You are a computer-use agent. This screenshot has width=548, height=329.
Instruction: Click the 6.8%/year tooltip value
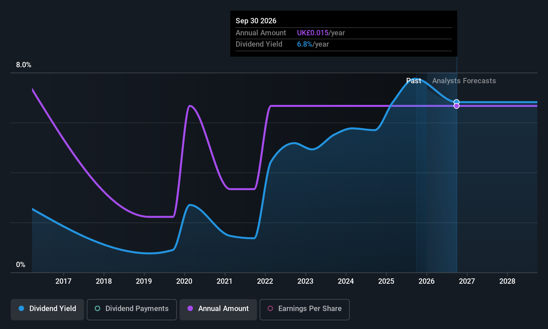(313, 44)
